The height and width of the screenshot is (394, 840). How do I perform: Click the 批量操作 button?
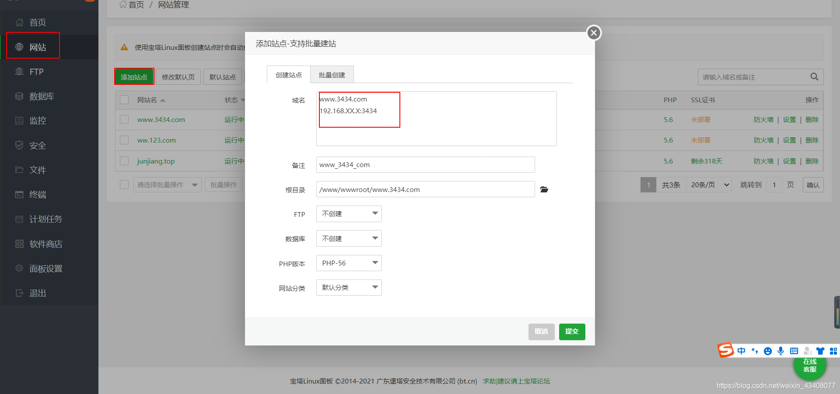pos(224,185)
